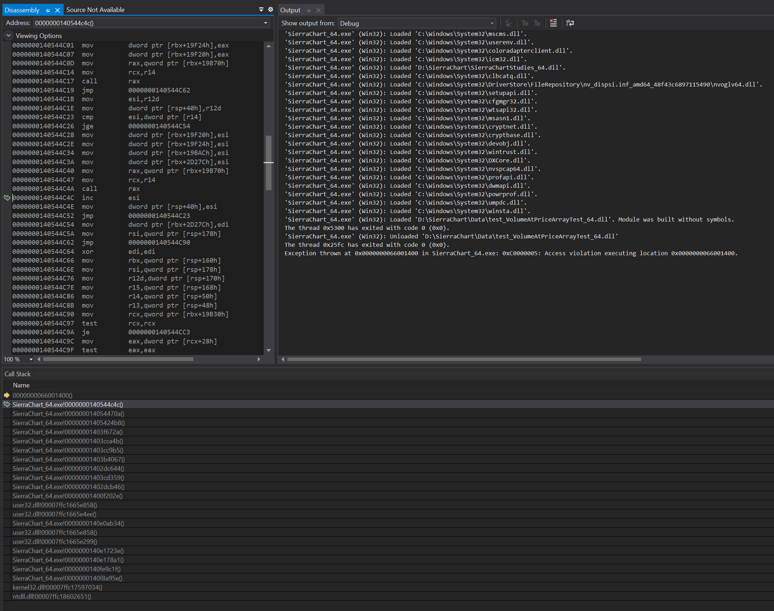Expand the Viewing Options chevron
Screen dimensions: 774x611
click(8, 36)
